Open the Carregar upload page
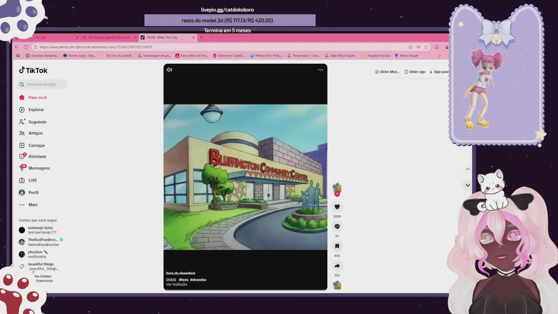The height and width of the screenshot is (314, 558). click(32, 146)
